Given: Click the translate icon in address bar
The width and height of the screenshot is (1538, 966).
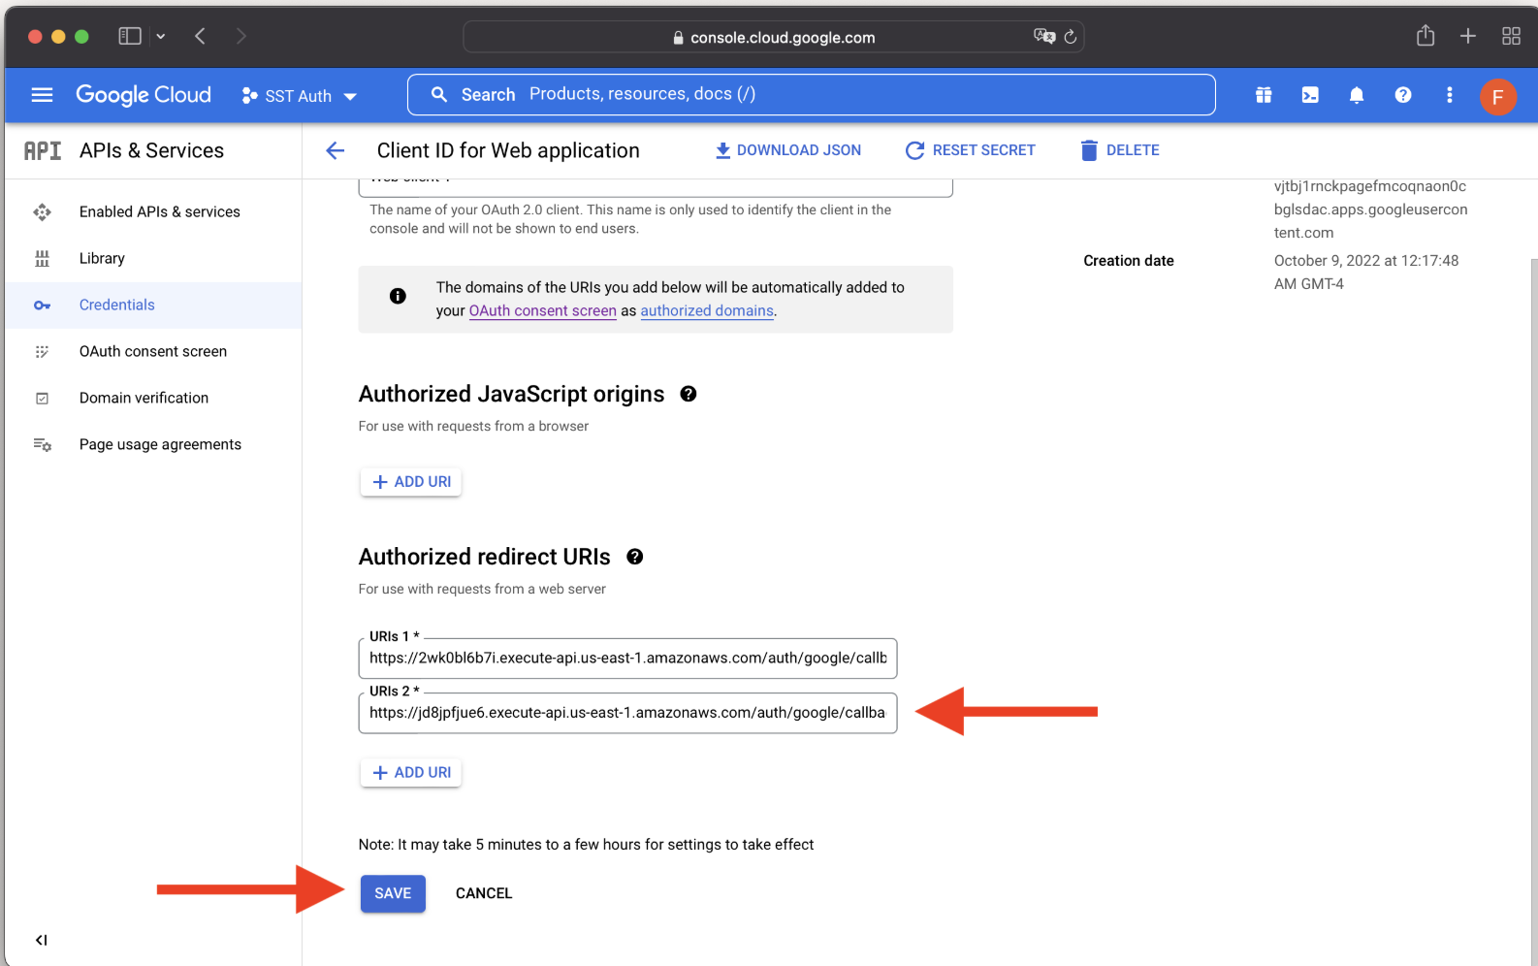Looking at the screenshot, I should point(1044,36).
